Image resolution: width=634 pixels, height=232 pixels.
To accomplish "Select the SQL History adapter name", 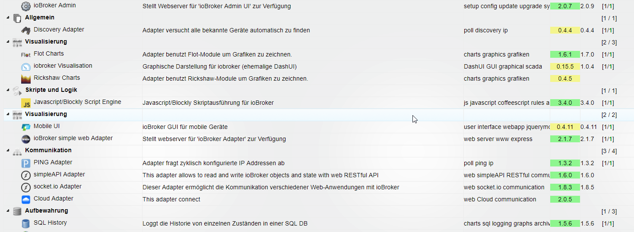I will (50, 223).
